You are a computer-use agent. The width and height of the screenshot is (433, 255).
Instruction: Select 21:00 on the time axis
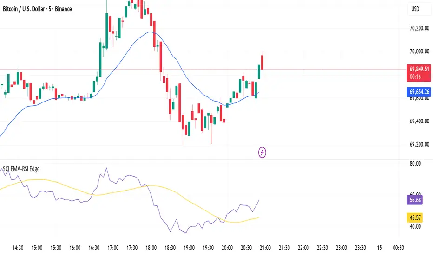coord(265,248)
